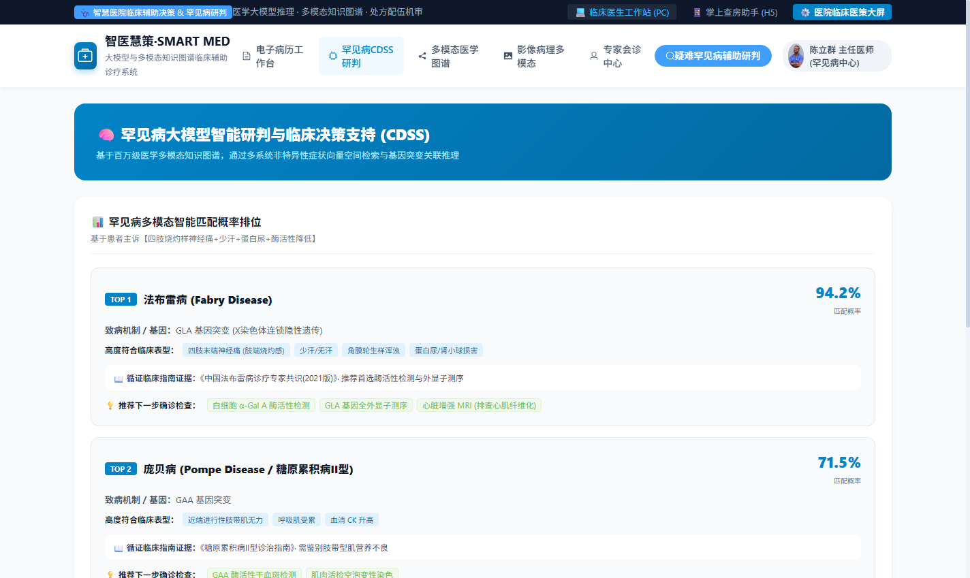Click book icon in Fabry 循证临床指南证据
Viewport: 970px width, 578px height.
(119, 379)
